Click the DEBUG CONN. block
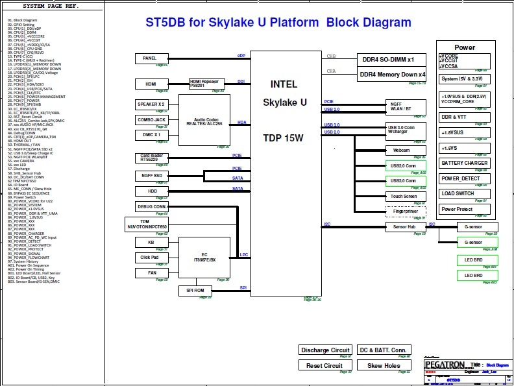The height and width of the screenshot is (386, 514). pyautogui.click(x=152, y=207)
